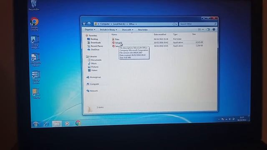Image resolution: width=267 pixels, height=150 pixels.
Task: Sort by the Type column header
Action: pyautogui.click(x=175, y=34)
